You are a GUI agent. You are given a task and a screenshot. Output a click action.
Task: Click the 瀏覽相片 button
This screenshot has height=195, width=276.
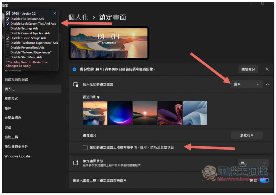247,135
